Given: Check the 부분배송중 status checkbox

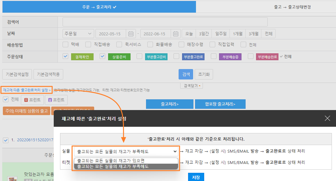Looking at the screenshot, I should (x=214, y=56).
